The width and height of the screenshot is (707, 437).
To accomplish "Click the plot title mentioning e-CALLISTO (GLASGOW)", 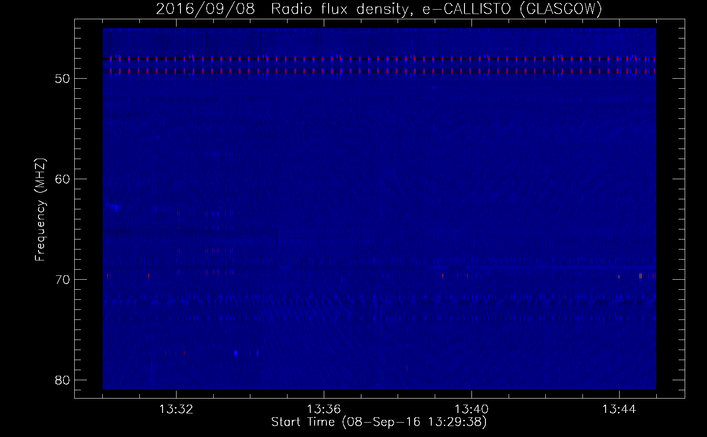I will 379,9.
